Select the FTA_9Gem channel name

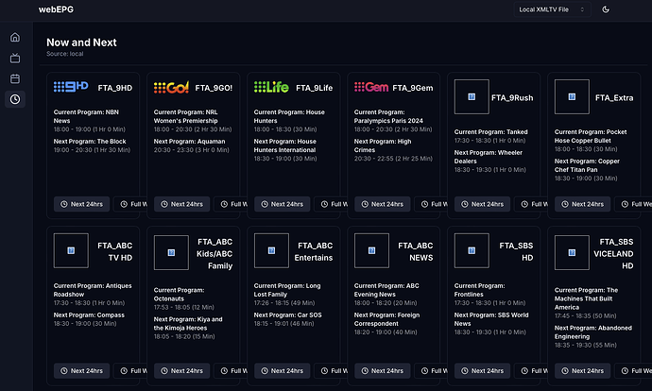pyautogui.click(x=413, y=88)
